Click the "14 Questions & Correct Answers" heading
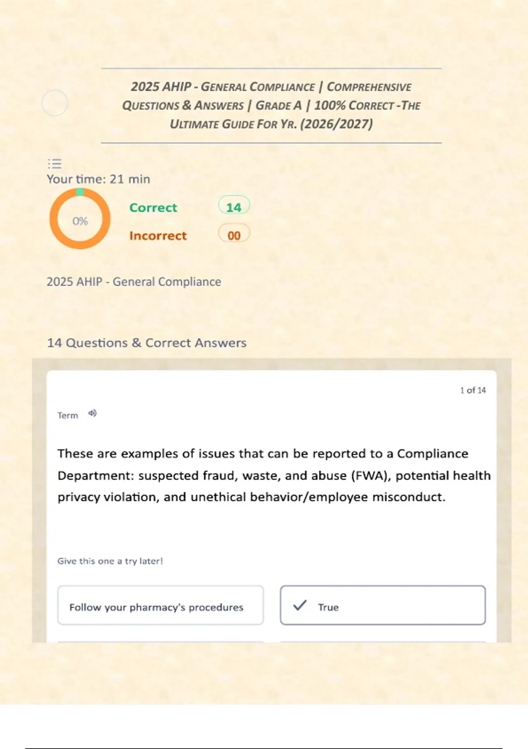528x749 pixels. coord(147,343)
